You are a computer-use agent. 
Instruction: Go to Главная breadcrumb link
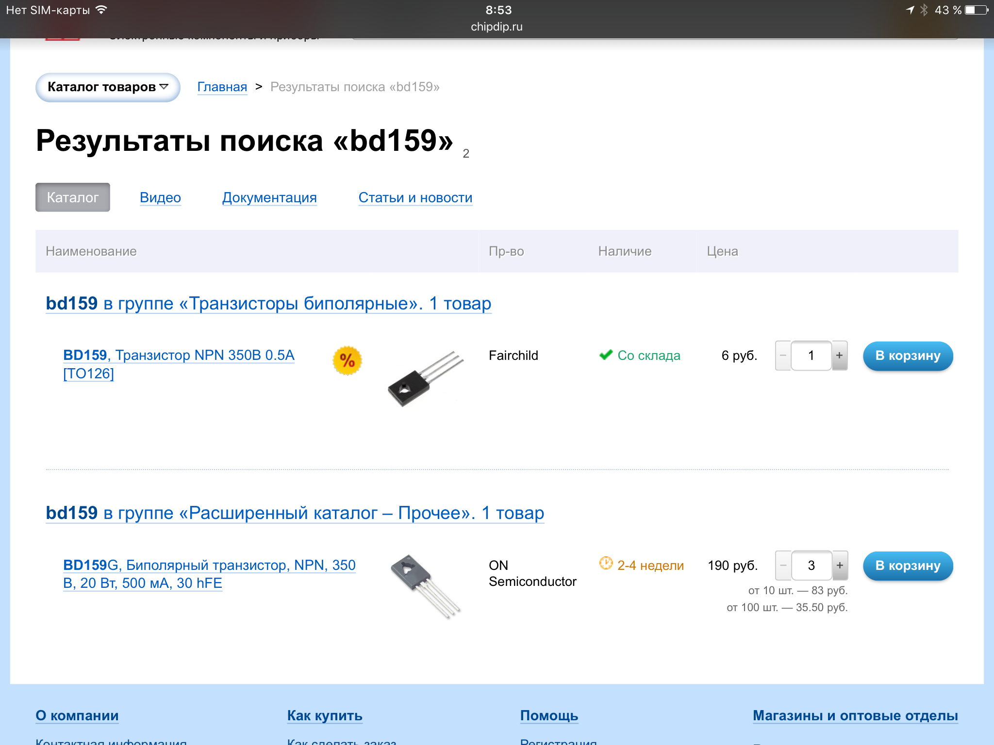click(222, 87)
